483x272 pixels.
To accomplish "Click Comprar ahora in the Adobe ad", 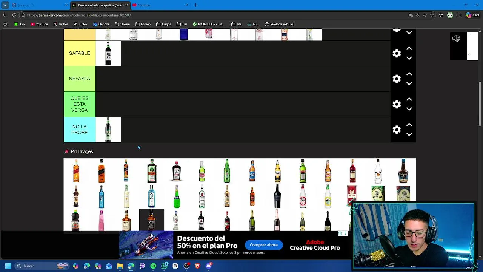I will tap(263, 245).
